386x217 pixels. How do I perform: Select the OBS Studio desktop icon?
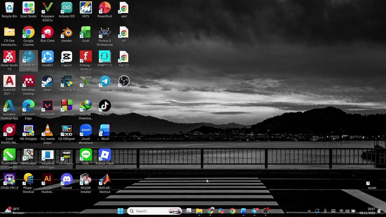[124, 83]
